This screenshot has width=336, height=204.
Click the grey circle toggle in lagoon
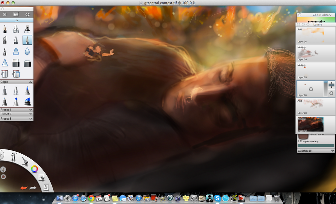(3, 177)
